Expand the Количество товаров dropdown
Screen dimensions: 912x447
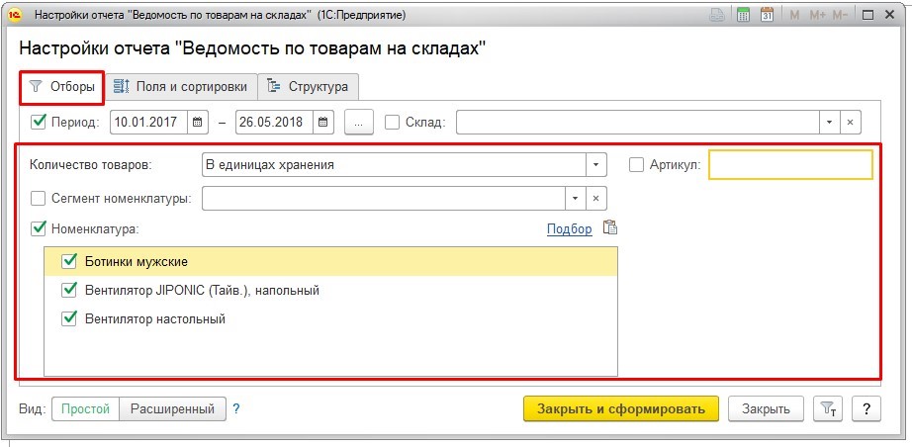[x=595, y=165]
